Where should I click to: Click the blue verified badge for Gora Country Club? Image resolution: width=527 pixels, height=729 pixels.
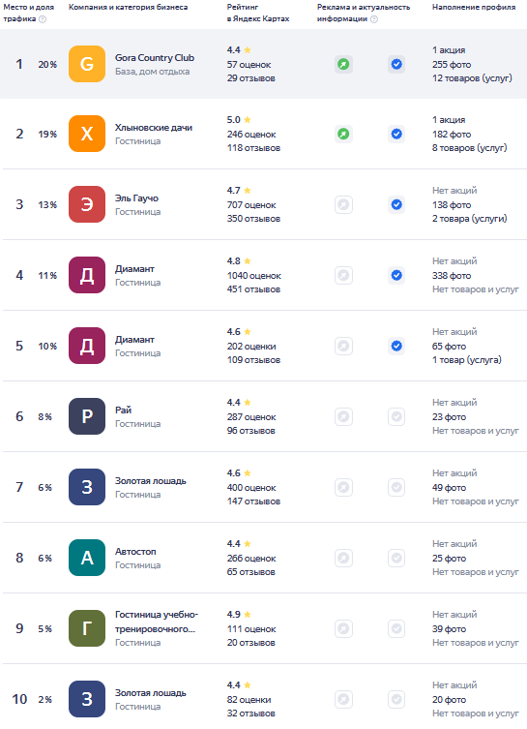(x=396, y=64)
